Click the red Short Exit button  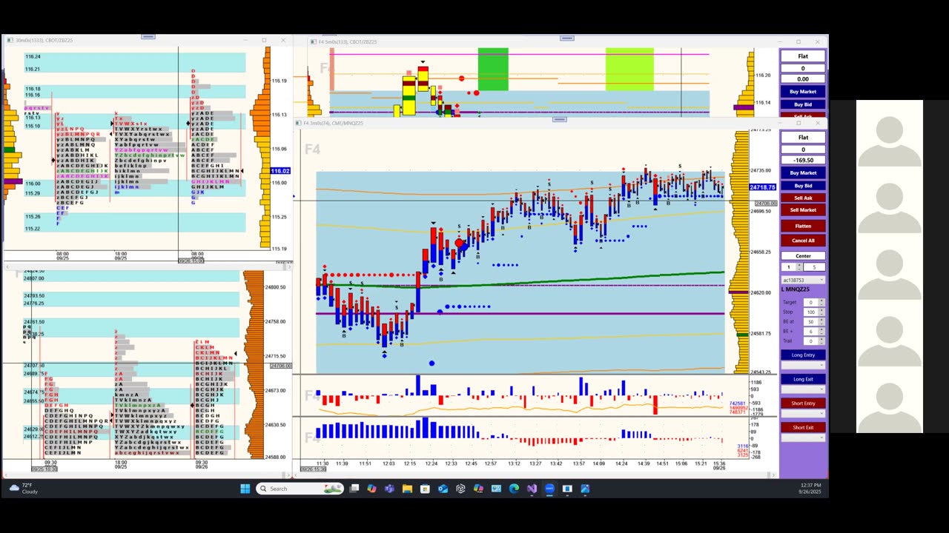click(803, 428)
